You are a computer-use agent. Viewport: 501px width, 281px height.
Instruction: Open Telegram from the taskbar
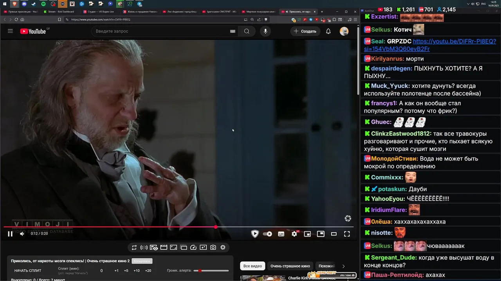[x=140, y=4]
